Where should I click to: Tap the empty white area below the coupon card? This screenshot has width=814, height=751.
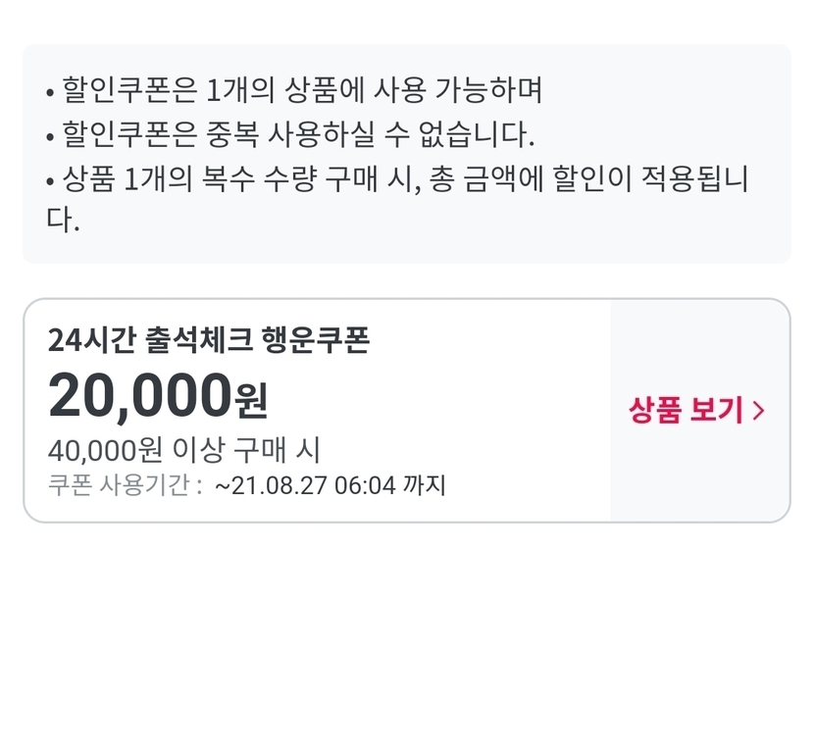(407, 637)
